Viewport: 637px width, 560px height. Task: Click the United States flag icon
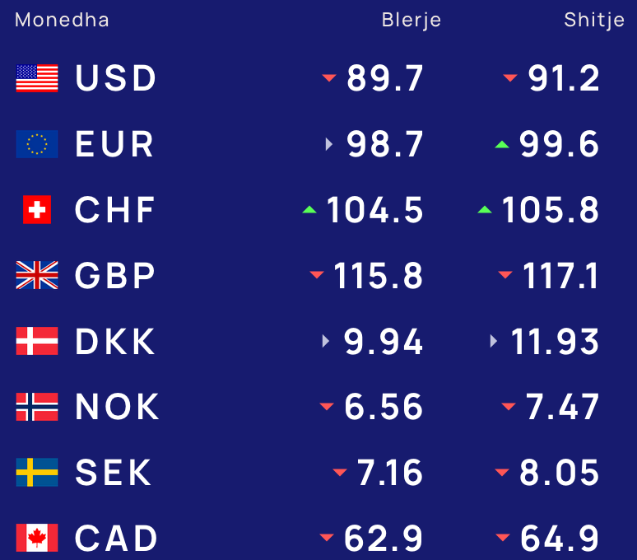pyautogui.click(x=37, y=78)
